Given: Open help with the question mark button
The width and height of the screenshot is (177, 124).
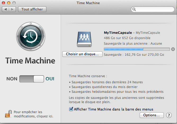Looking at the screenshot, I should (x=169, y=115).
